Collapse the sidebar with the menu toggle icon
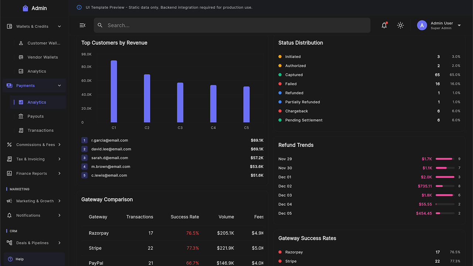 coord(82,25)
